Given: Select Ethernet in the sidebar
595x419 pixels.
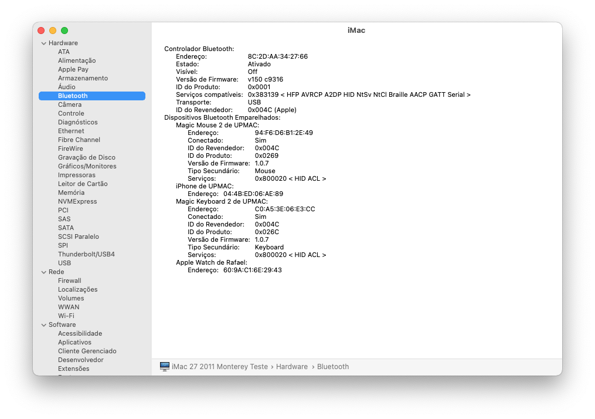Looking at the screenshot, I should pos(71,131).
